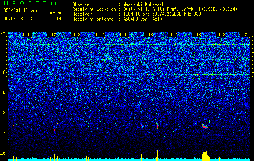Image resolution: width=254 pixels, height=161 pixels.
Task: Click the 1113 time marker
Action: tap(76, 35)
